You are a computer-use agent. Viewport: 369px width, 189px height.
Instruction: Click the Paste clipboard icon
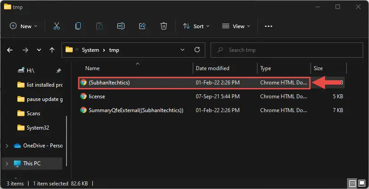pos(100,26)
